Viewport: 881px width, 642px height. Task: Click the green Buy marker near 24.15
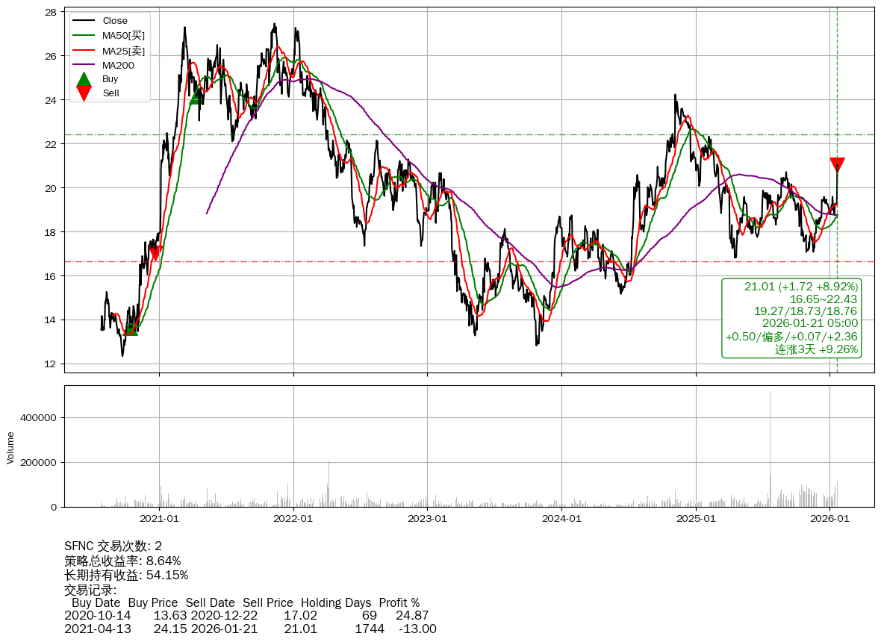click(197, 96)
